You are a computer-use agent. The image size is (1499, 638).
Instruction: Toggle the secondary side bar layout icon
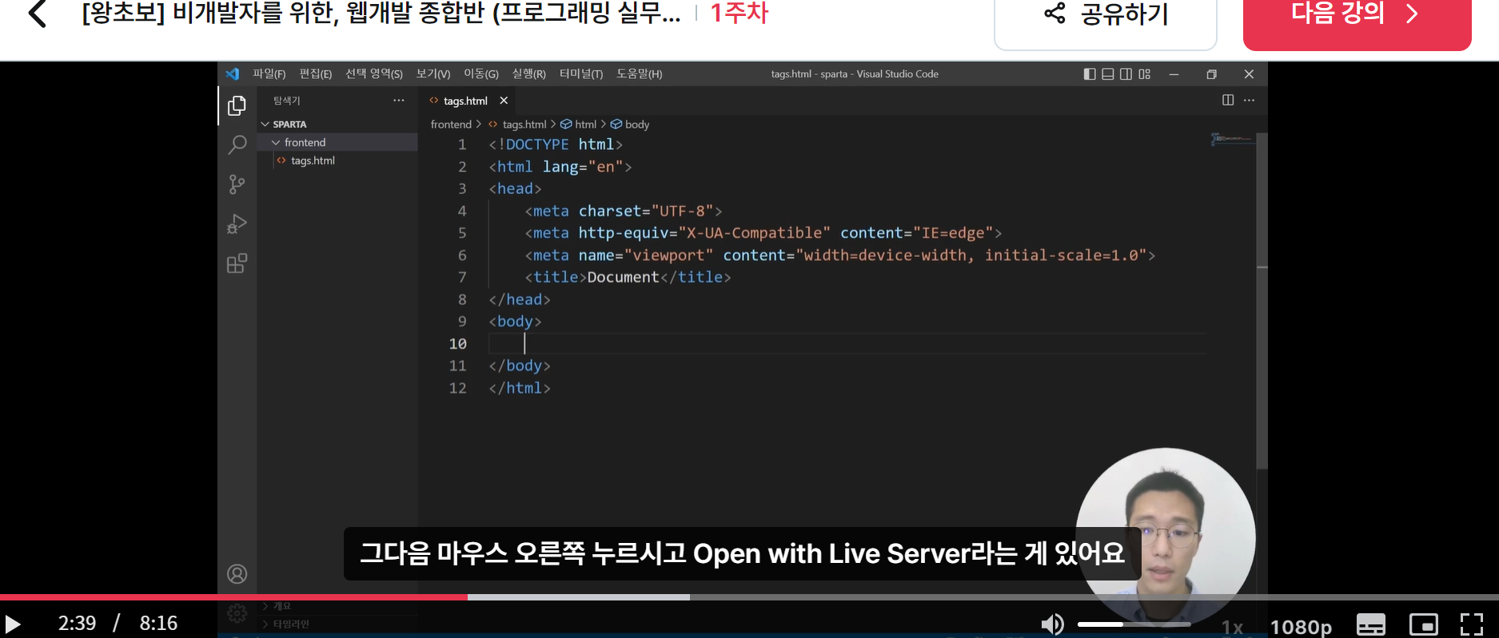coord(1126,74)
